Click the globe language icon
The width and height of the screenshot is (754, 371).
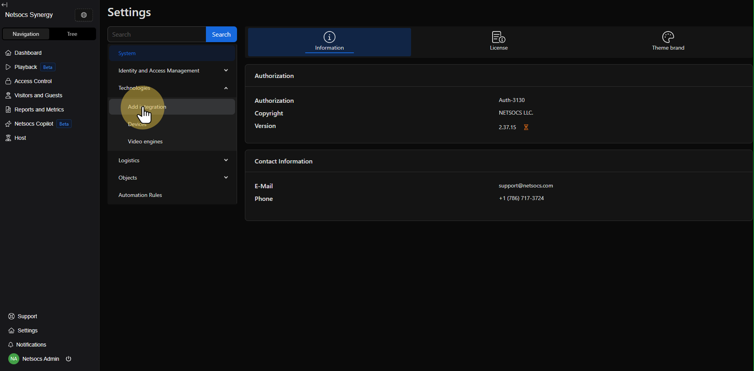pyautogui.click(x=84, y=15)
